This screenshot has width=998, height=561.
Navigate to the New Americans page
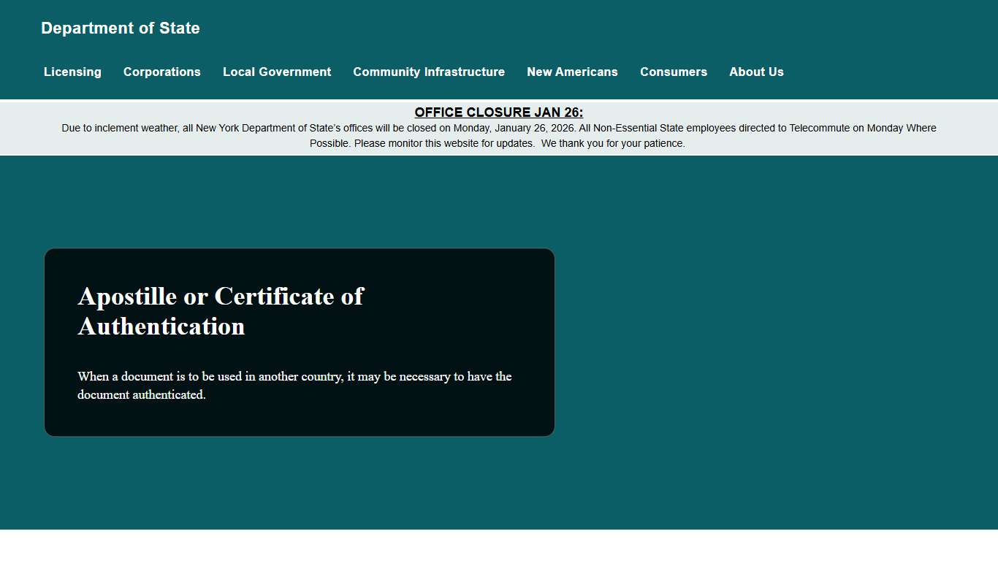pos(572,72)
